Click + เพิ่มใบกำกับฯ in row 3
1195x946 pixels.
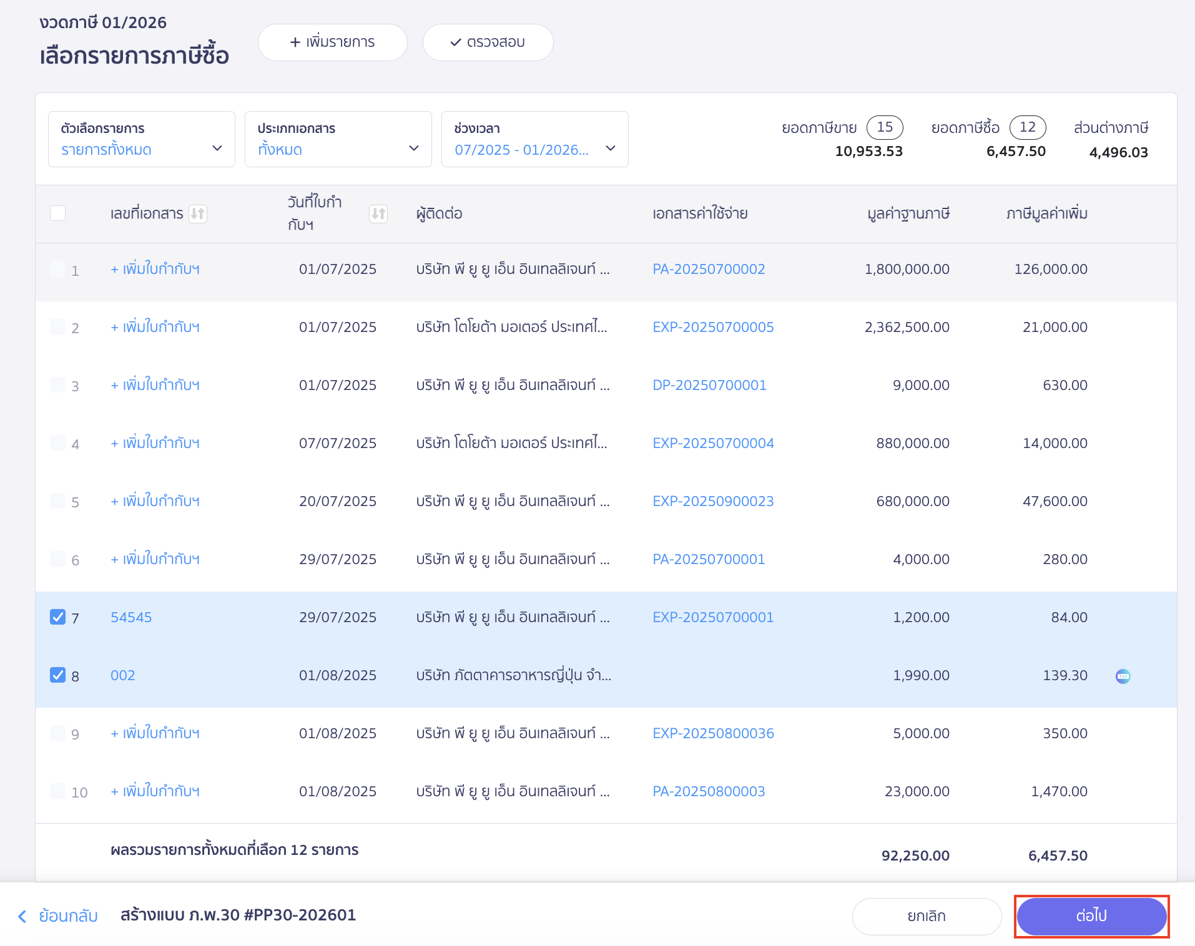[155, 385]
